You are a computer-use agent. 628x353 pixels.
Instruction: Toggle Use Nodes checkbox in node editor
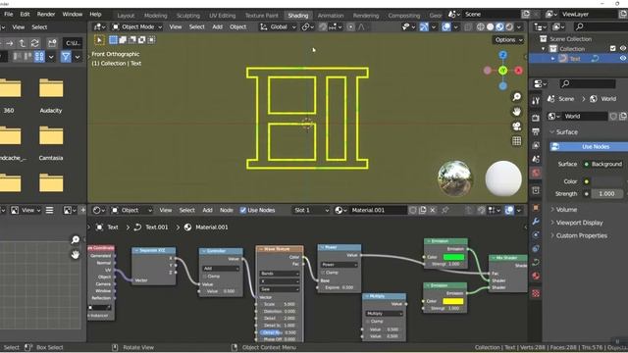tap(243, 210)
